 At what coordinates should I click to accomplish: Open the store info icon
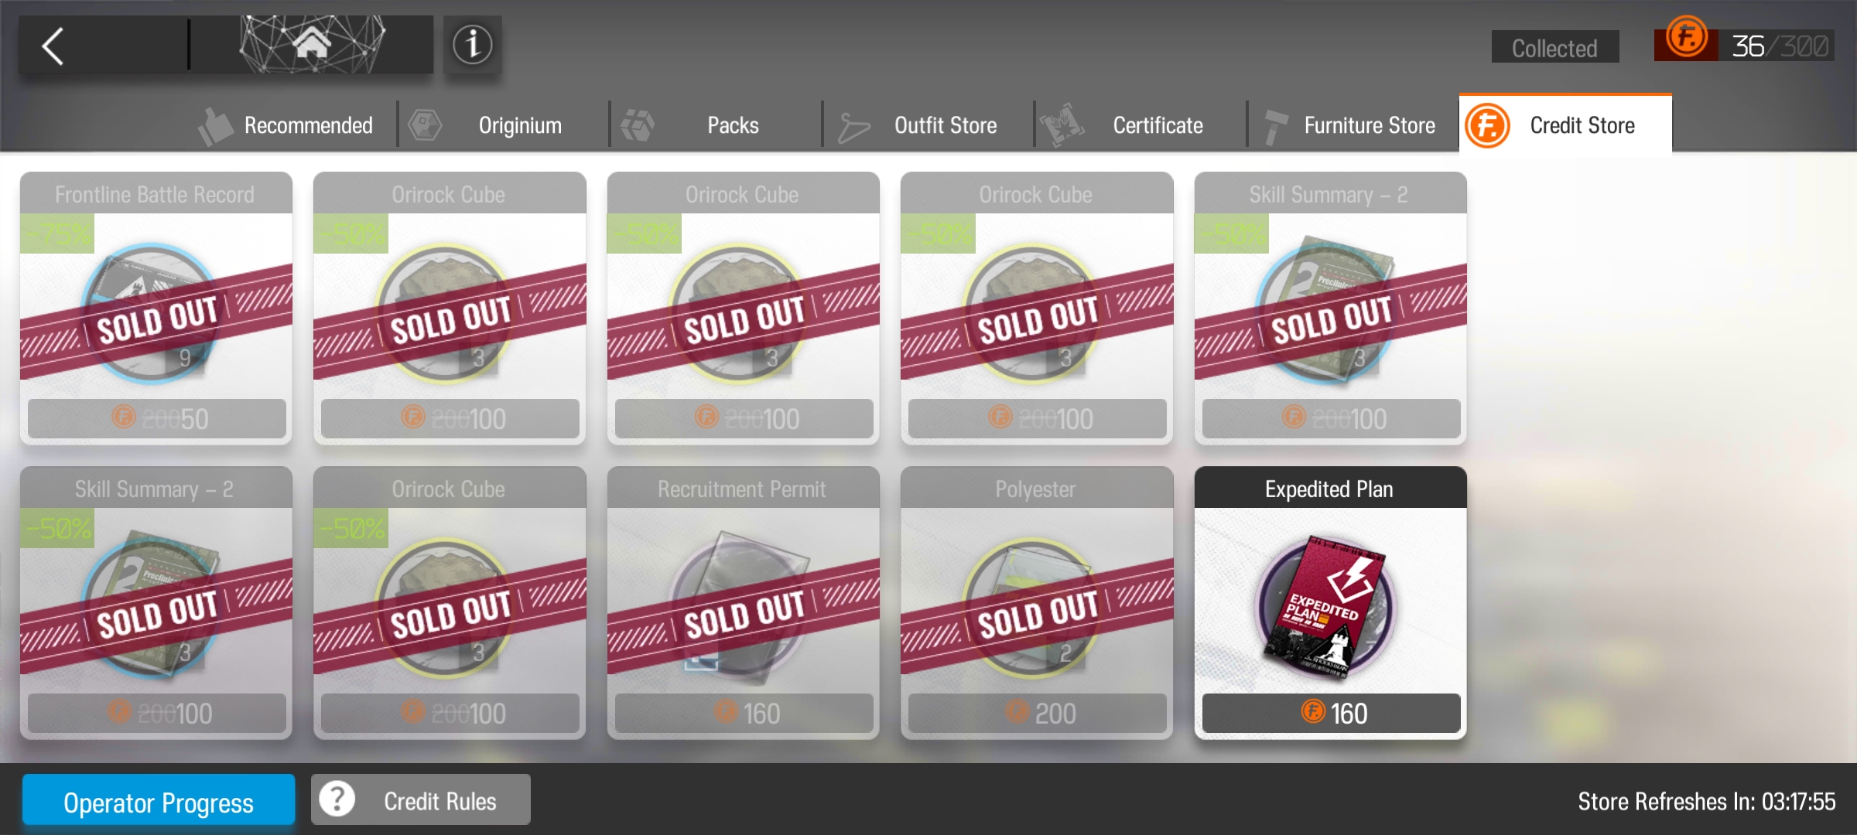click(472, 45)
